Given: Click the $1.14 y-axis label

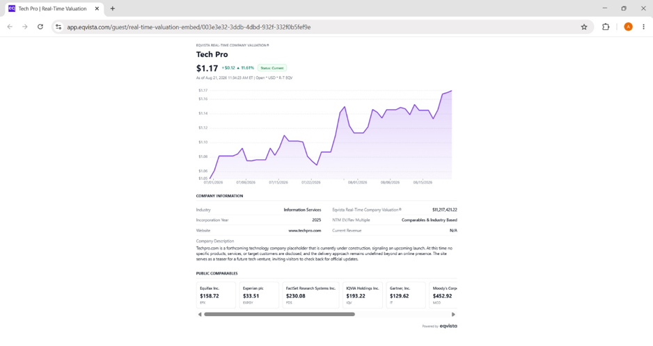Looking at the screenshot, I should (x=203, y=113).
